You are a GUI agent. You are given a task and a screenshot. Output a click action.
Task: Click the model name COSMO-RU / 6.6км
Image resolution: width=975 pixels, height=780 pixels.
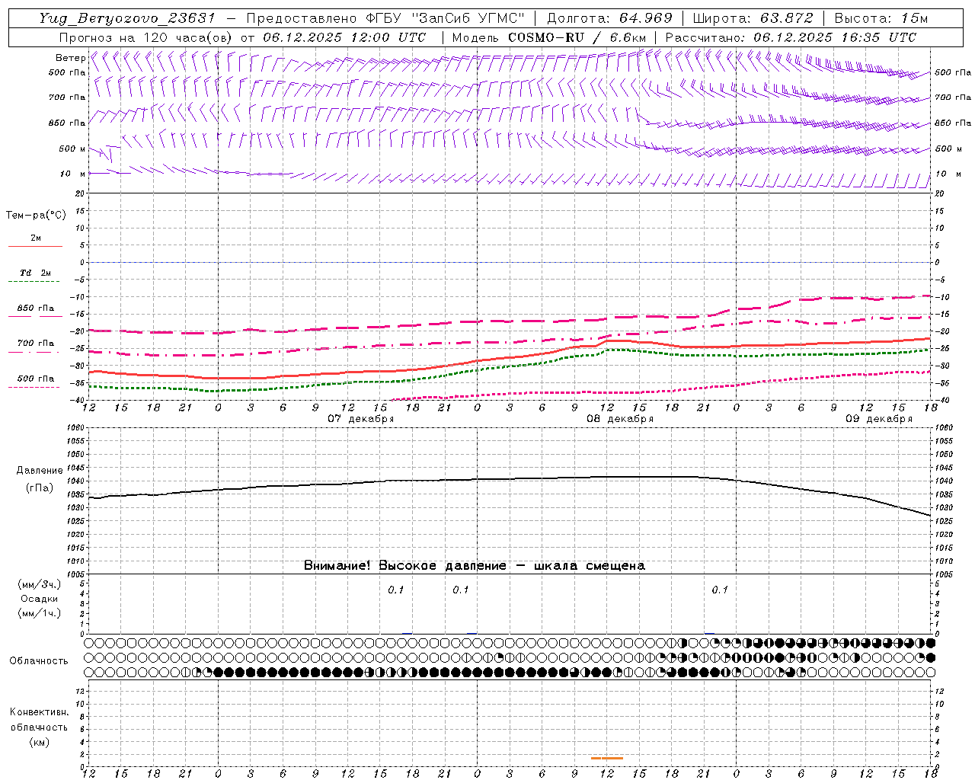[x=577, y=37]
